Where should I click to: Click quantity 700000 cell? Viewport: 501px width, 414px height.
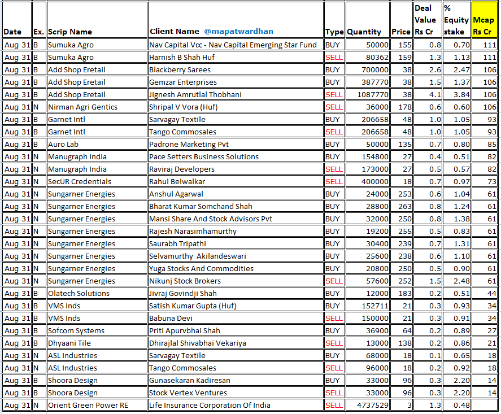click(368, 69)
